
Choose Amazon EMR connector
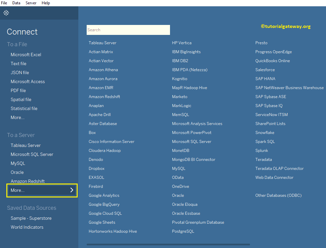point(101,88)
